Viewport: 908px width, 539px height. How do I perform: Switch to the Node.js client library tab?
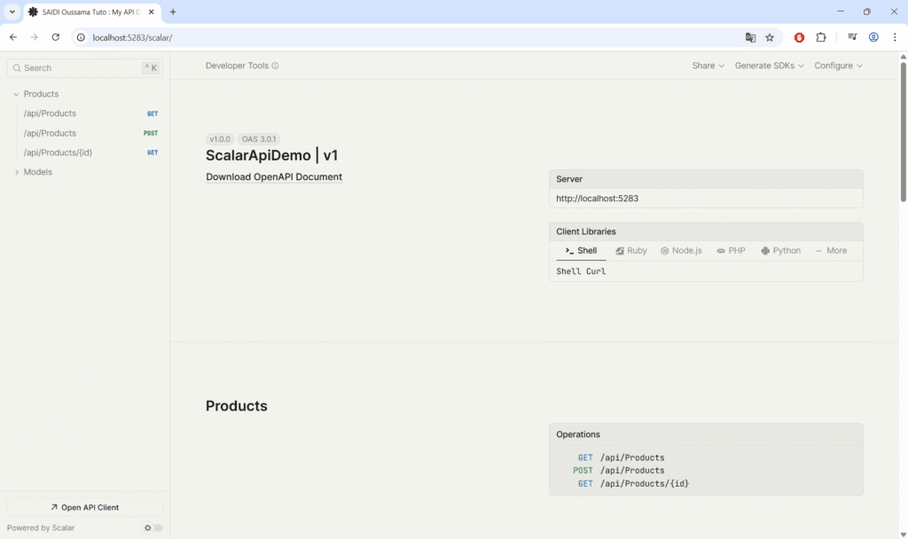[x=680, y=251]
